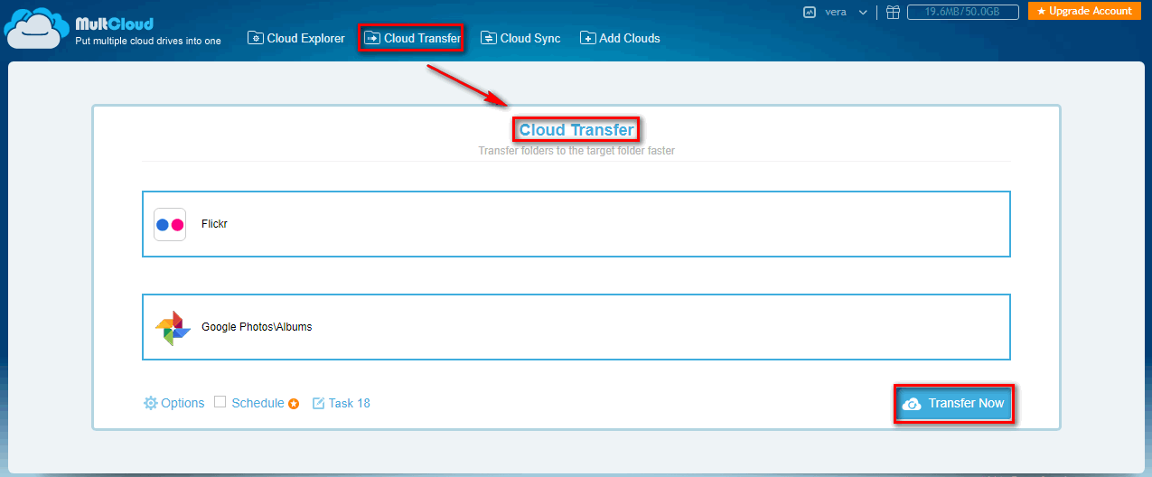Click the Upgrade Account button
The height and width of the screenshot is (477, 1152).
pyautogui.click(x=1083, y=11)
